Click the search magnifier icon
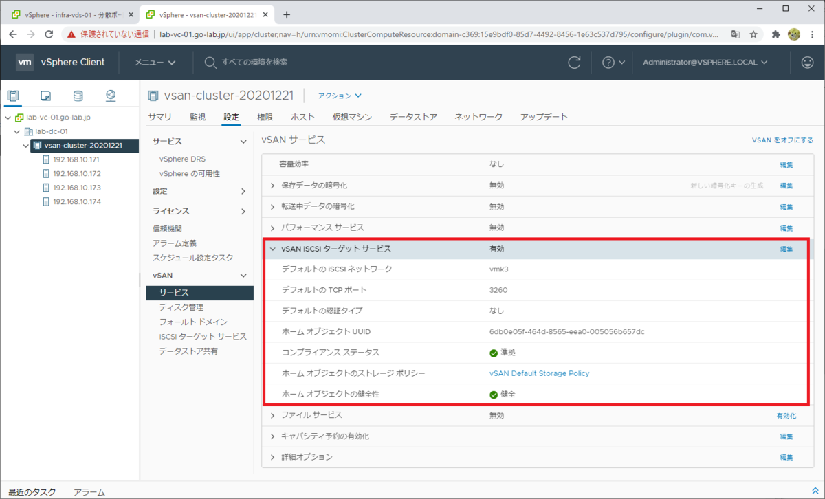This screenshot has width=825, height=499. (x=210, y=62)
